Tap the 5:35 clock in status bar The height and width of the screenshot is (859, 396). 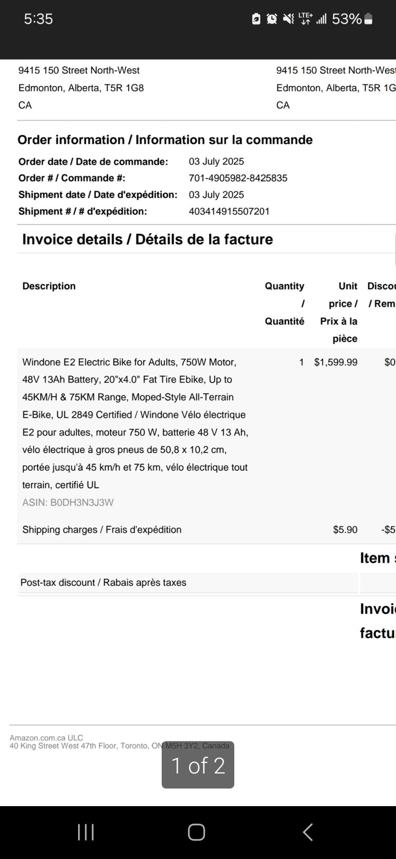click(39, 19)
